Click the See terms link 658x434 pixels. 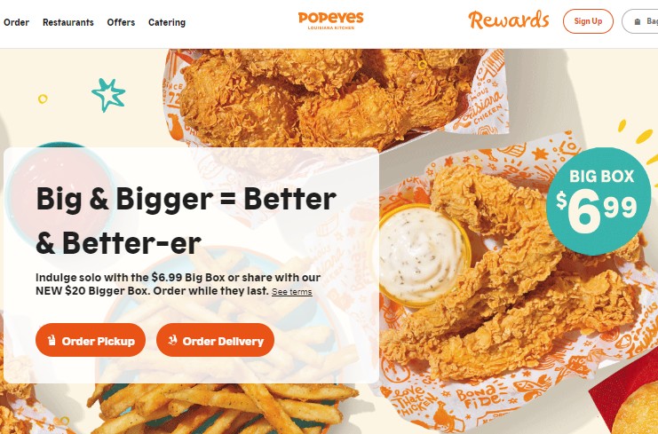(291, 292)
